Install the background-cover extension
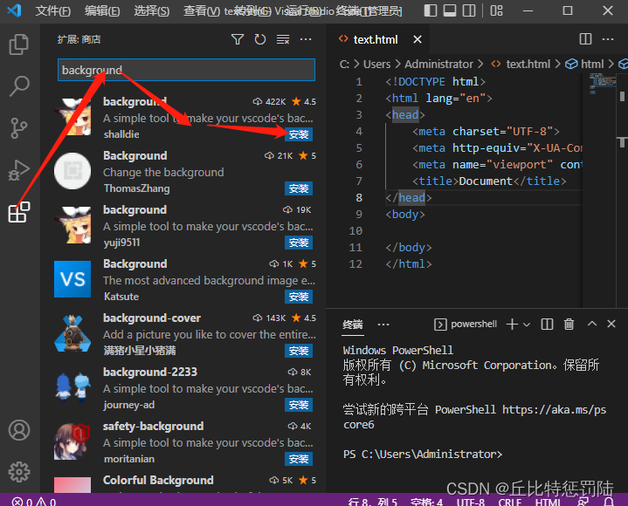 [x=299, y=351]
